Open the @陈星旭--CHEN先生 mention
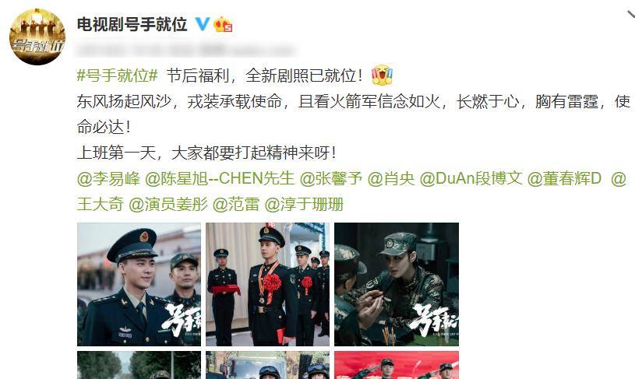Image resolution: width=635 pixels, height=379 pixels. [220, 178]
